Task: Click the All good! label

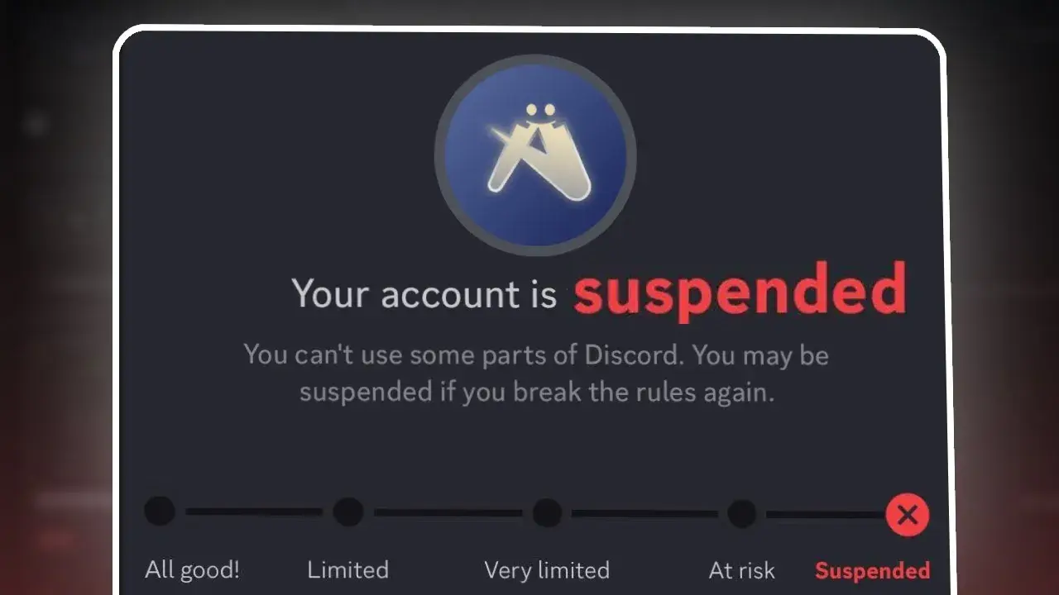Action: pyautogui.click(x=192, y=569)
